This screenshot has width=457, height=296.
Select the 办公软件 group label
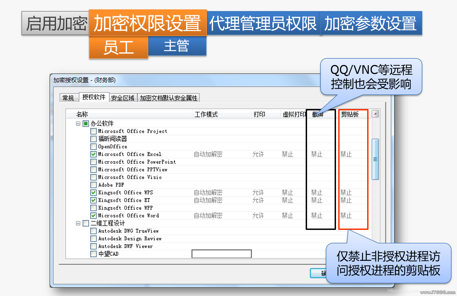point(102,124)
